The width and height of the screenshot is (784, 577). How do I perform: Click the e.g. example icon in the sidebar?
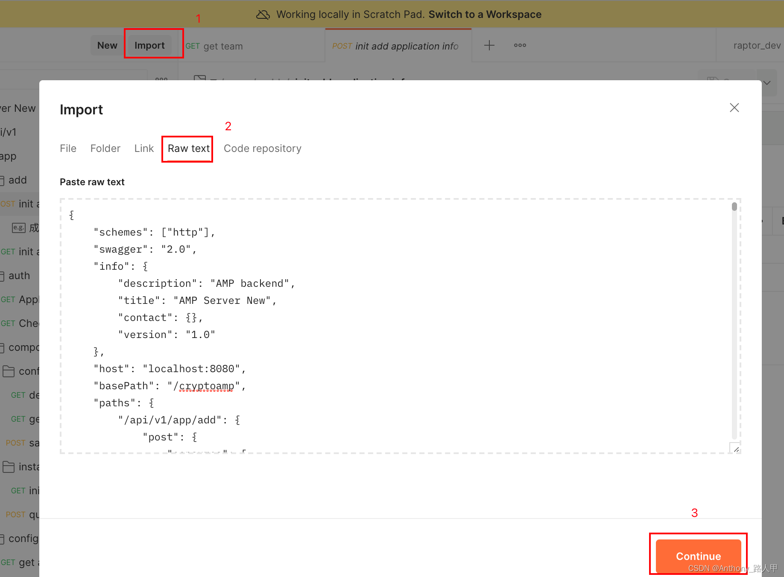pyautogui.click(x=18, y=227)
